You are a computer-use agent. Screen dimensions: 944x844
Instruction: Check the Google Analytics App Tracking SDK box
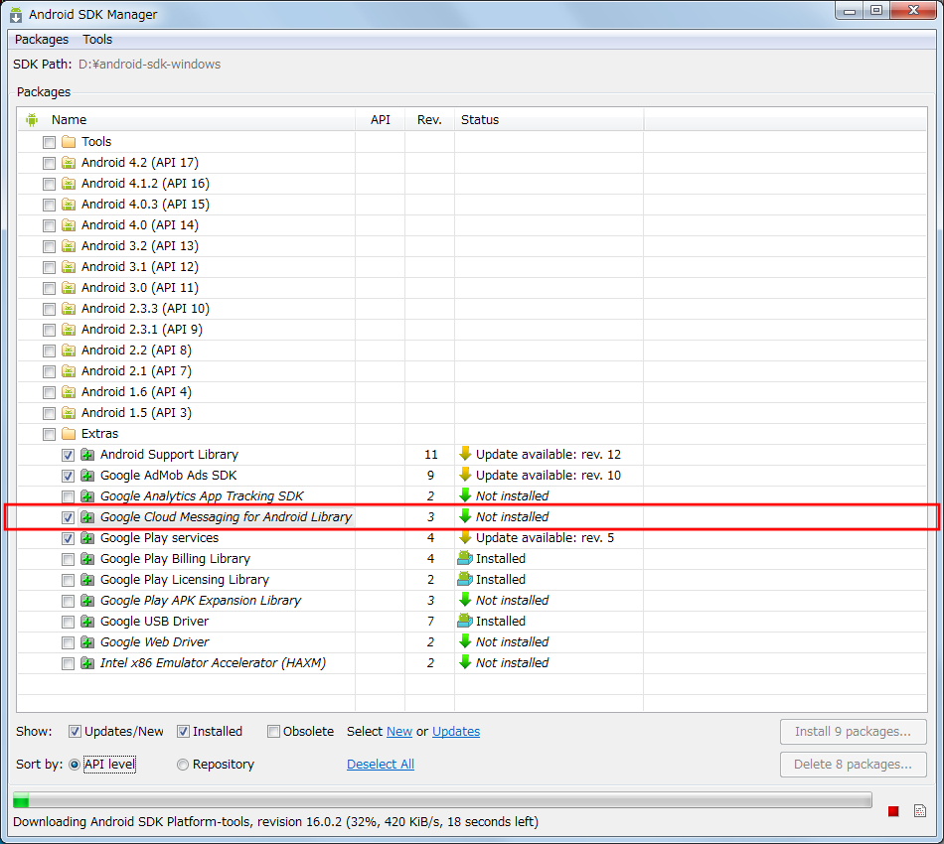click(x=68, y=496)
